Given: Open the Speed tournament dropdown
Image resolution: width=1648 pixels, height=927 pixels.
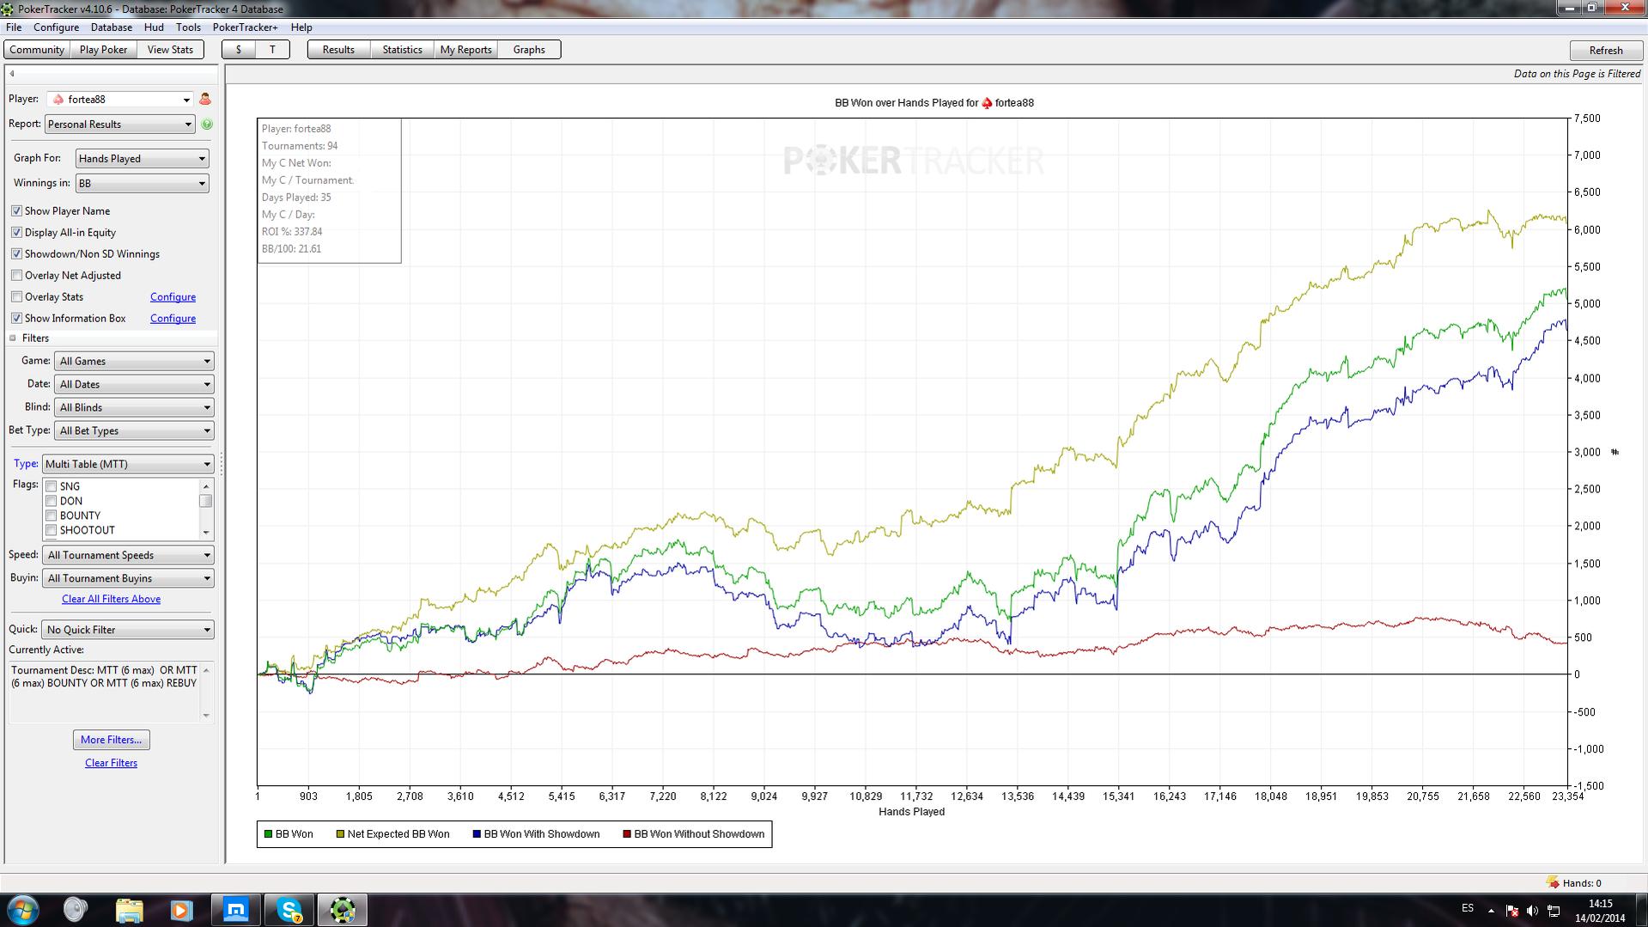Looking at the screenshot, I should [128, 555].
